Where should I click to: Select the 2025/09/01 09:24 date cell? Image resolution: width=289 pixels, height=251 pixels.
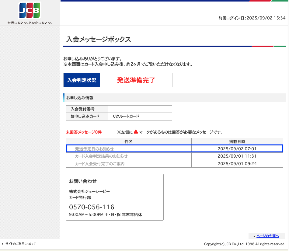[237, 164]
